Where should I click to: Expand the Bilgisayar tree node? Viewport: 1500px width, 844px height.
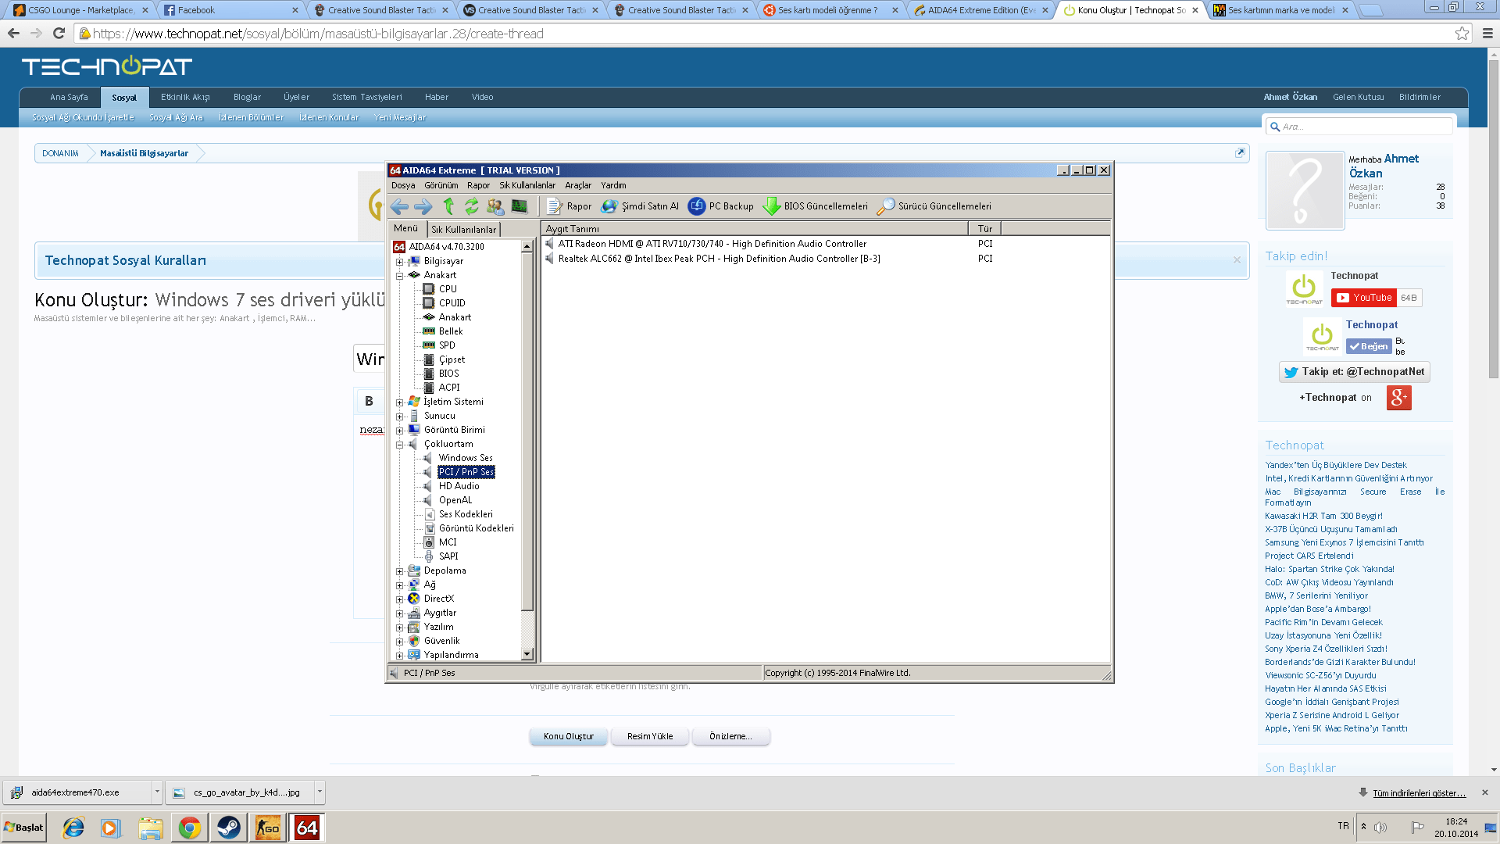point(400,262)
